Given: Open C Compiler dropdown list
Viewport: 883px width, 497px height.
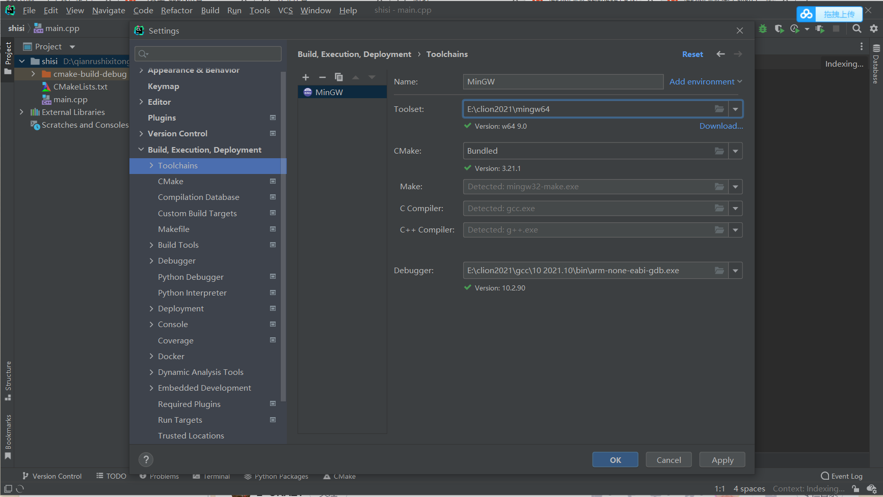Looking at the screenshot, I should point(735,208).
